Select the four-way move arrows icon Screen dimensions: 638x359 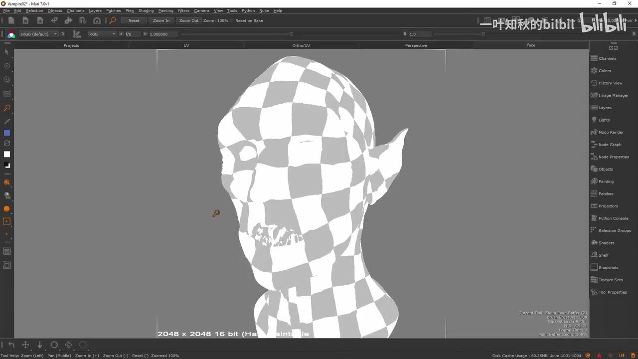[x=25, y=345]
